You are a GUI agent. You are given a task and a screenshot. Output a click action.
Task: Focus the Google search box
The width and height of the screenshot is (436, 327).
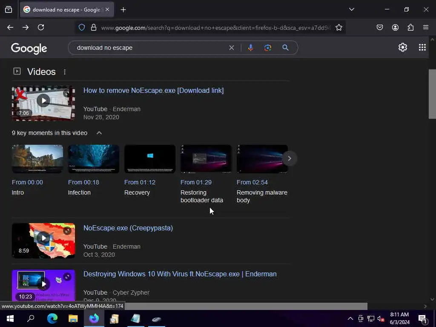point(150,48)
